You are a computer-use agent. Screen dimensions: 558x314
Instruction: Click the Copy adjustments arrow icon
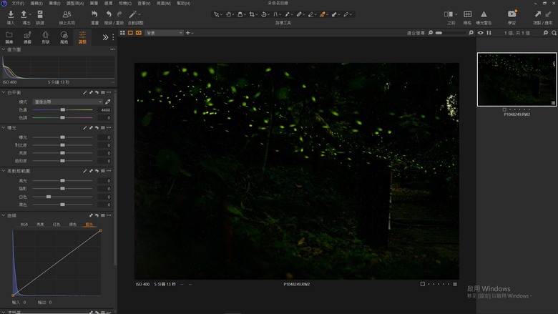pyautogui.click(x=538, y=14)
